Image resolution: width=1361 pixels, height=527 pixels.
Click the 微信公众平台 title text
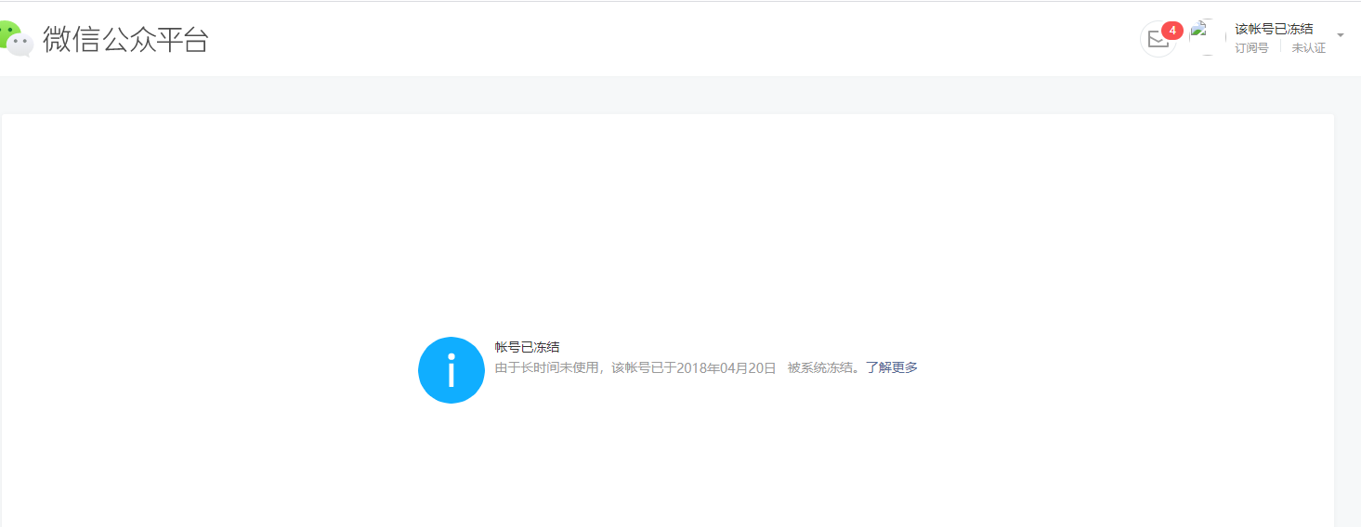125,40
